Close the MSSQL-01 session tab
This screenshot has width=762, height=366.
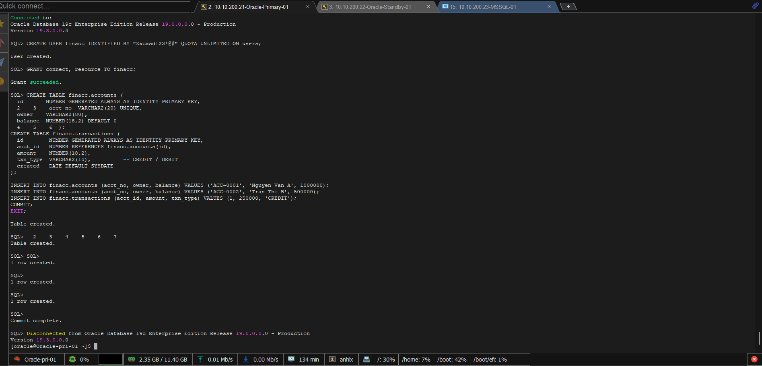tap(549, 7)
